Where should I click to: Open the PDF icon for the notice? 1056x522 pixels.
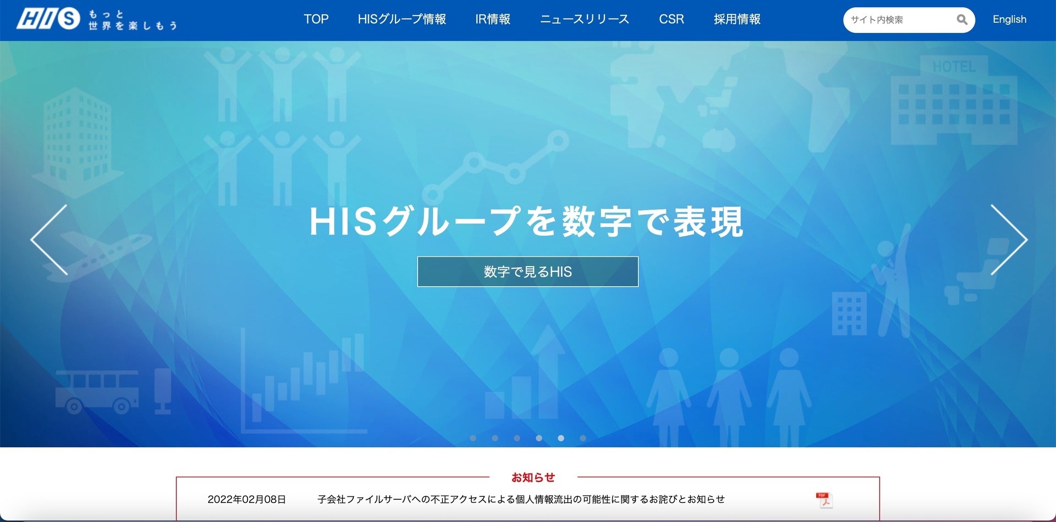824,500
